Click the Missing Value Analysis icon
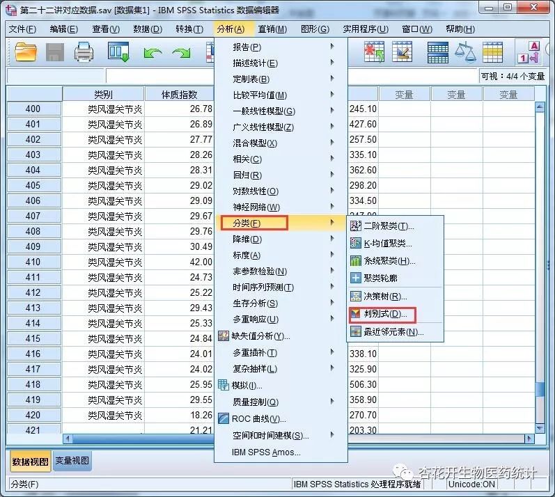The image size is (555, 497). pyautogui.click(x=224, y=336)
